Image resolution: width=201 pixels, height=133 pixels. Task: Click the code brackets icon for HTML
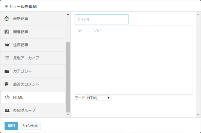7,97
